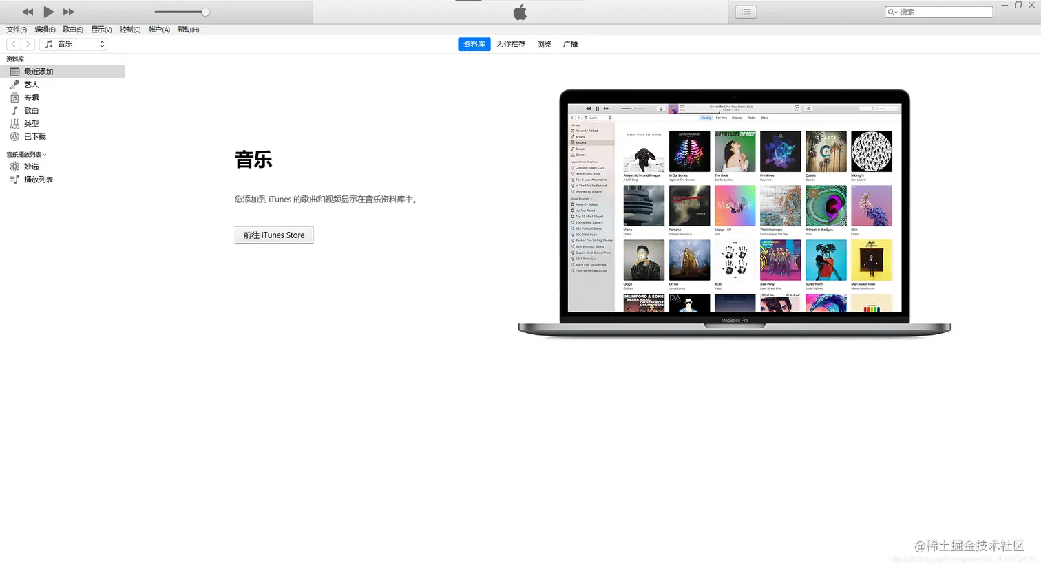Open the 帮助 (Help) menu
The height and width of the screenshot is (569, 1041).
pos(188,30)
